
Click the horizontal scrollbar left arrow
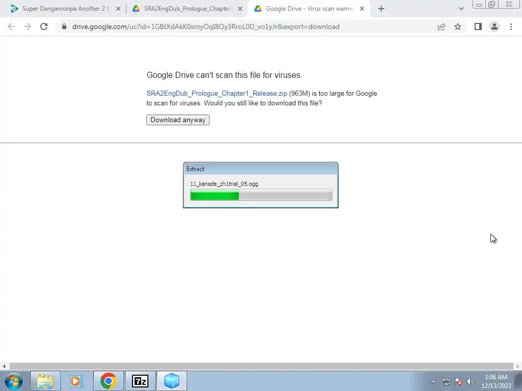(x=4, y=366)
